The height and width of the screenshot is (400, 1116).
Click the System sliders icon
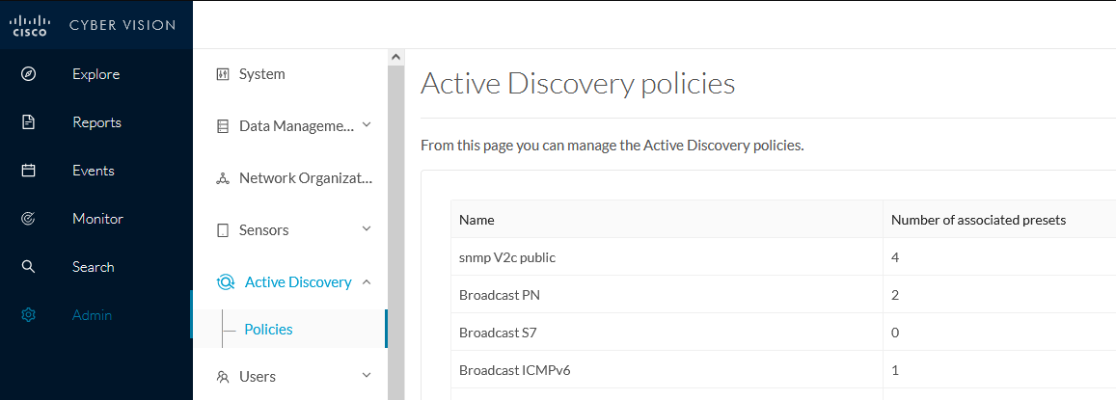tap(223, 74)
